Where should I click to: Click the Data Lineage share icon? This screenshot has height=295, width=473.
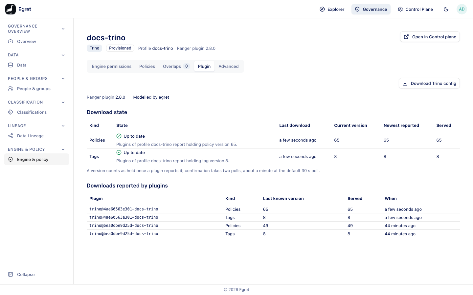tap(11, 136)
